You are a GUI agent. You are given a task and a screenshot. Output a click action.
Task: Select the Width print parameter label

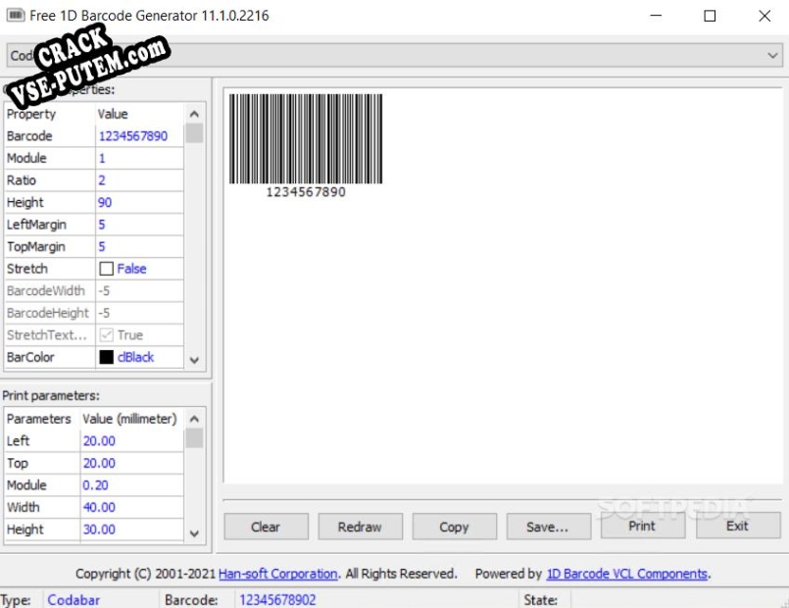tap(24, 507)
